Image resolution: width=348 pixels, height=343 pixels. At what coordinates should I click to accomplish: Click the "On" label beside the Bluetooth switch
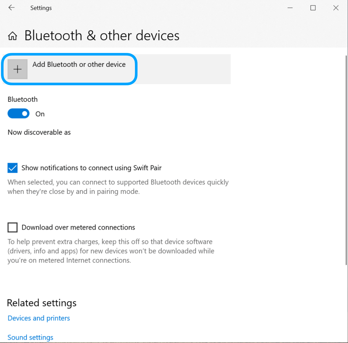(x=40, y=114)
